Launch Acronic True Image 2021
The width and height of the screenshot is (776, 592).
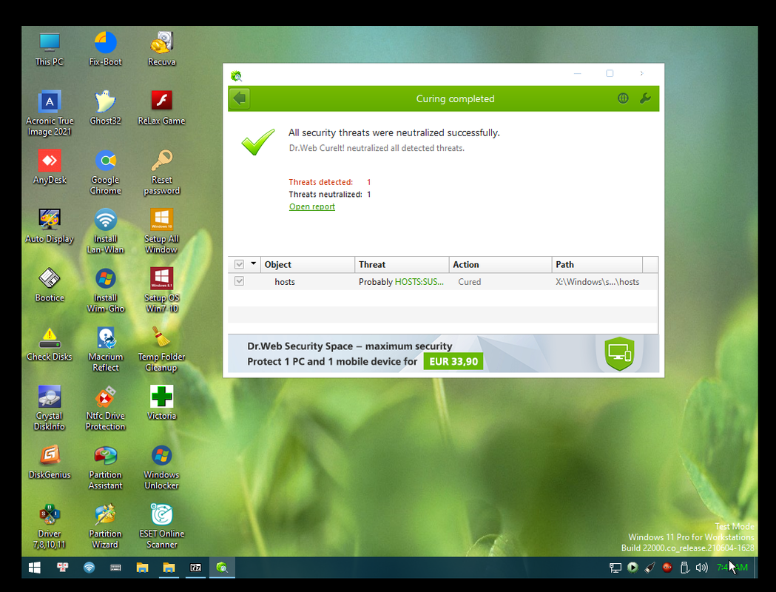[x=50, y=113]
